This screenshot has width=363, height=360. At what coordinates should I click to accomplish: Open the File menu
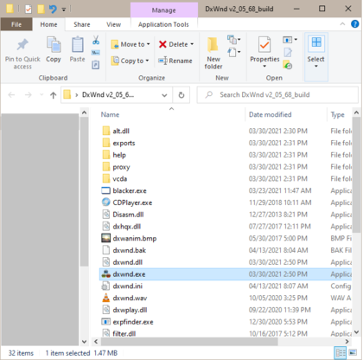click(16, 24)
